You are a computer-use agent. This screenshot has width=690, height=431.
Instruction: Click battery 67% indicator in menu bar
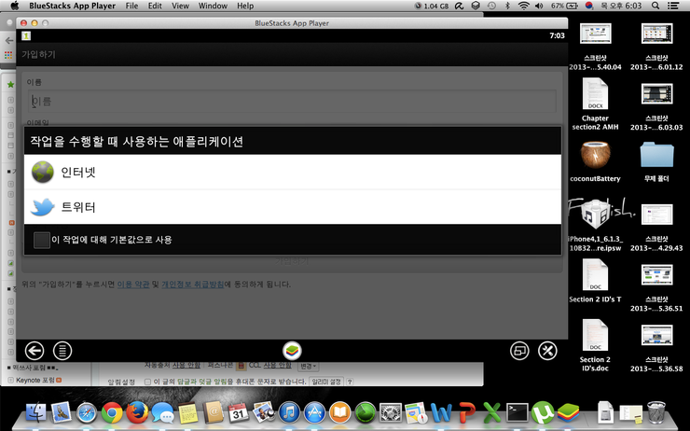(x=564, y=6)
